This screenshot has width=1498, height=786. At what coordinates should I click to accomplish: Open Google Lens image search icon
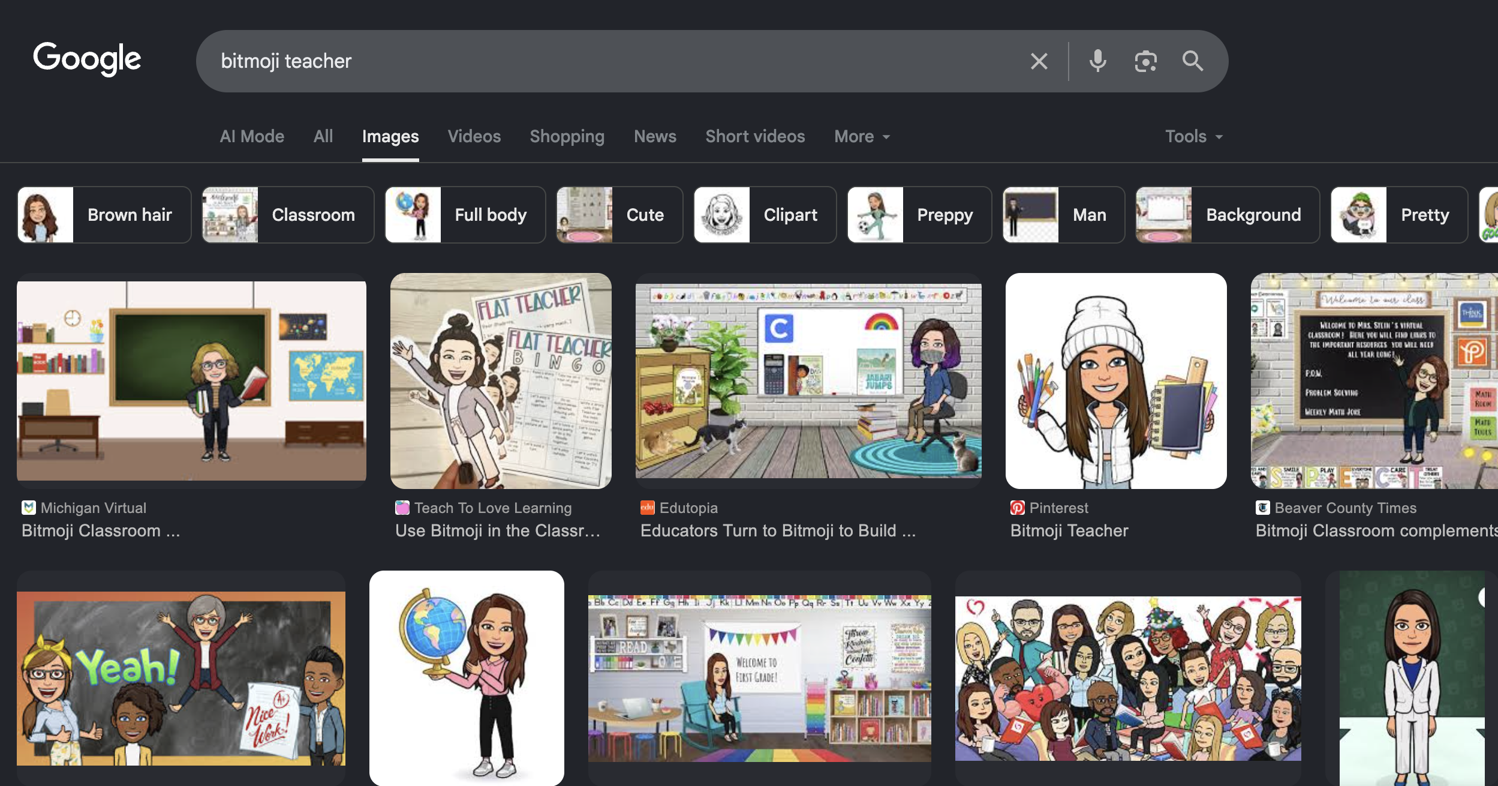(x=1145, y=61)
